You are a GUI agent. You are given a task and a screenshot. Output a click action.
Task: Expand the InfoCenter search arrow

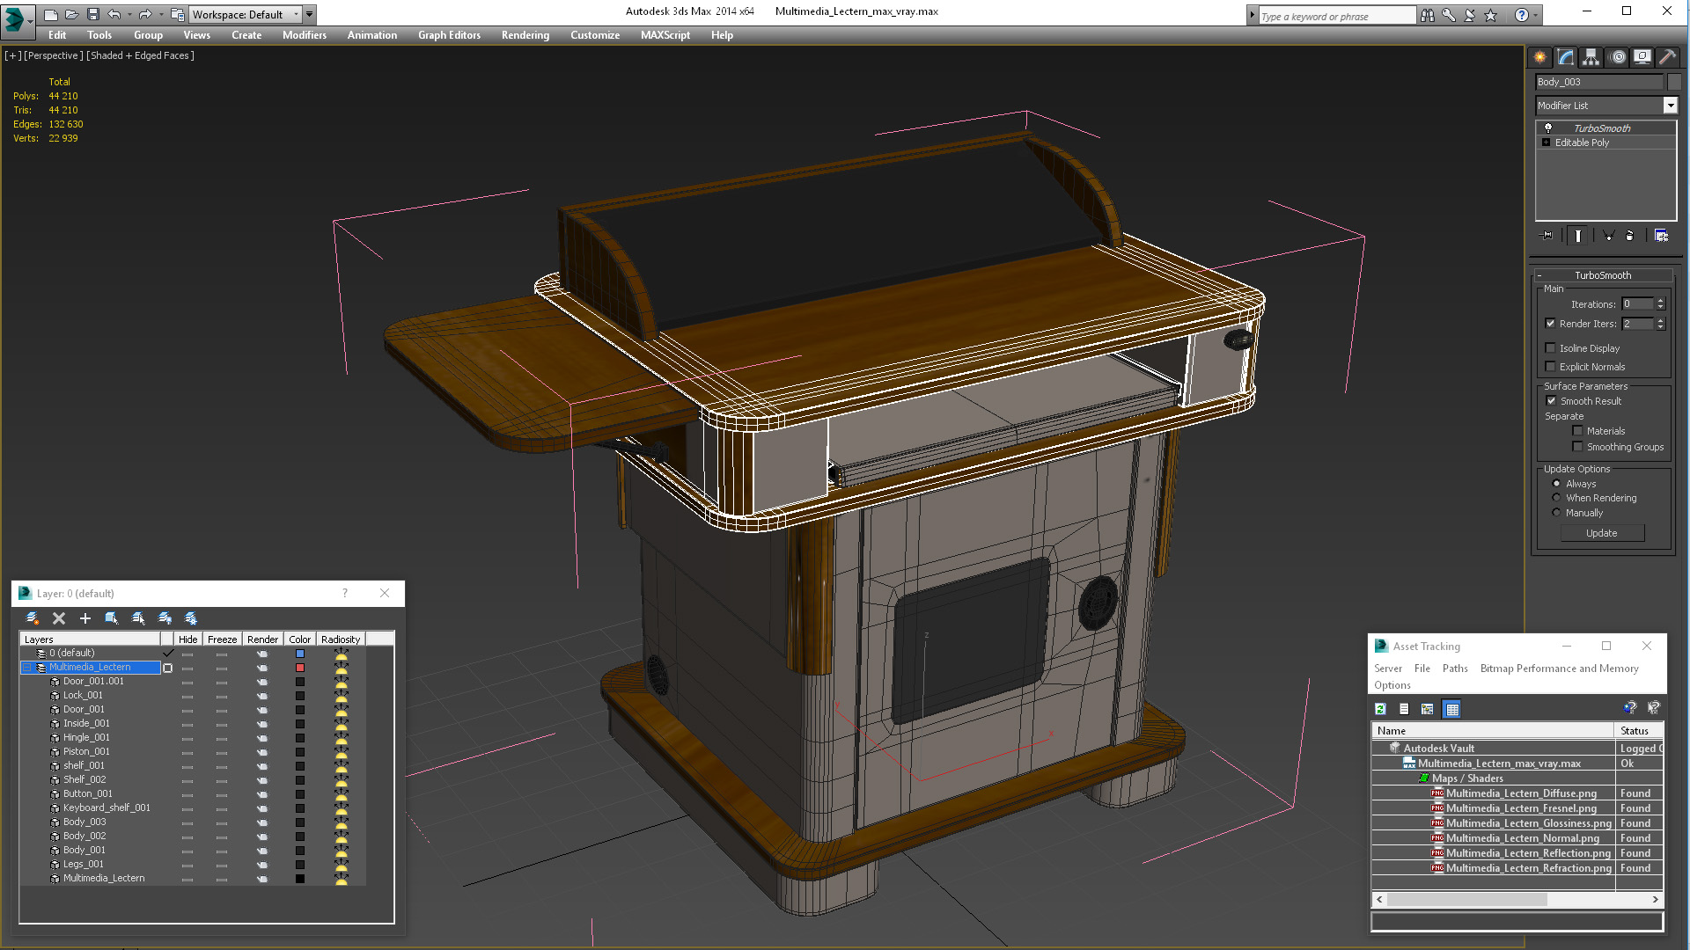click(1252, 15)
